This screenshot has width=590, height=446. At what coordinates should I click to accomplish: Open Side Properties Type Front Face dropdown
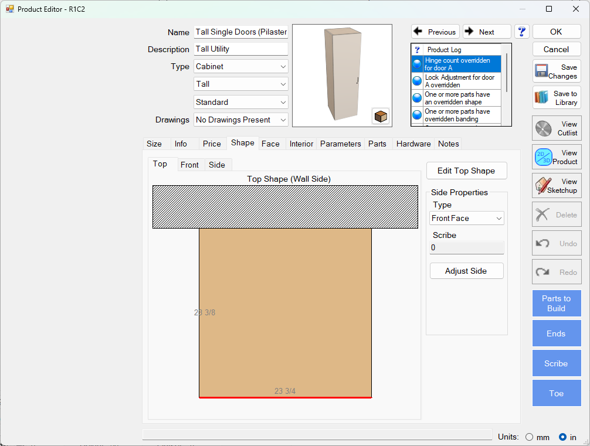(x=467, y=218)
